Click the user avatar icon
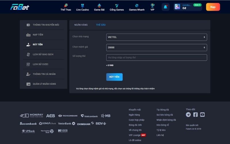230x144 pixels. tap(177, 7)
